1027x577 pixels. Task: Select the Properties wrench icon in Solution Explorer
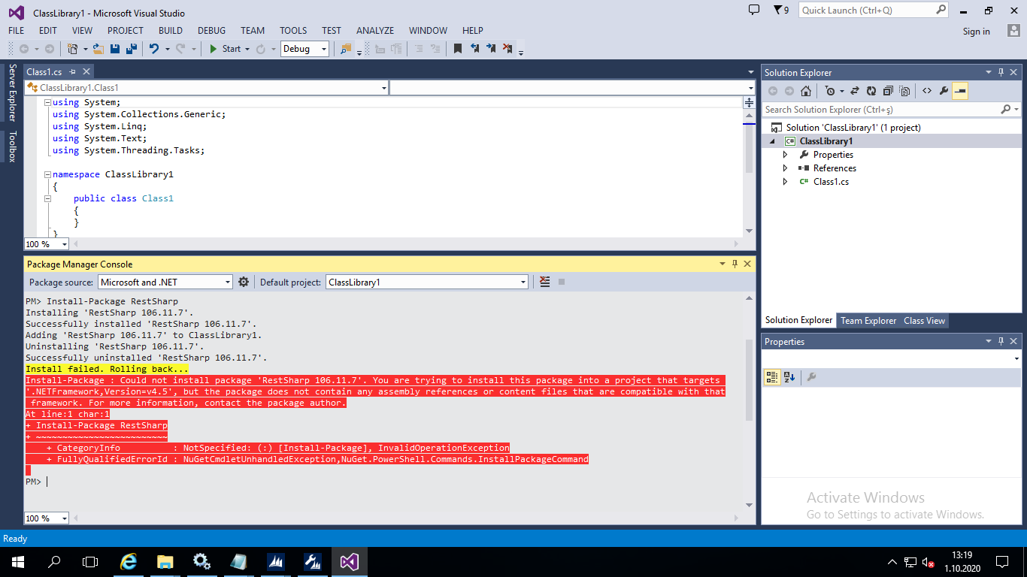[x=943, y=91]
